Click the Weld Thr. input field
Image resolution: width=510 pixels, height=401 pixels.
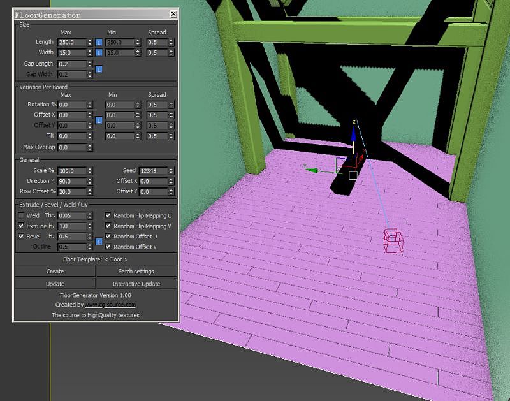click(72, 215)
